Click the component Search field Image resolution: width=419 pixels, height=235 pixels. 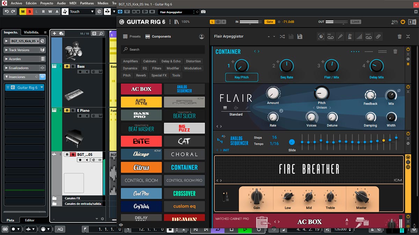tap(163, 49)
